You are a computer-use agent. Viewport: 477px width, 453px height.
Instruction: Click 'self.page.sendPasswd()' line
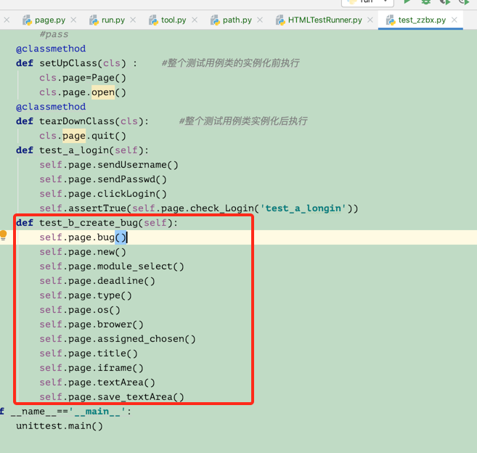(x=103, y=179)
